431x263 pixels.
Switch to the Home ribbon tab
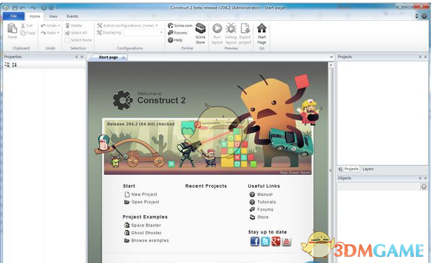pos(34,16)
